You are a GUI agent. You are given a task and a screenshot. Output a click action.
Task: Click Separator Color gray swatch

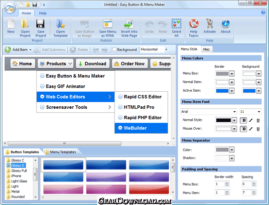click(222, 150)
